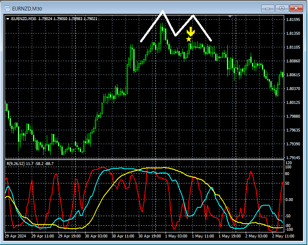The width and height of the screenshot is (308, 245).
Task: Click the 1.80125 price scale label
Action: [293, 102]
